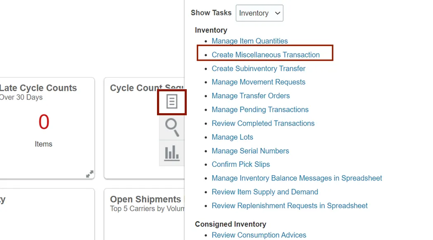Open Manage Item Quantities link

250,41
